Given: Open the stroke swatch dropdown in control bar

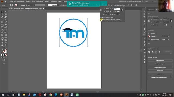Looking at the screenshot, I should tap(18, 5).
